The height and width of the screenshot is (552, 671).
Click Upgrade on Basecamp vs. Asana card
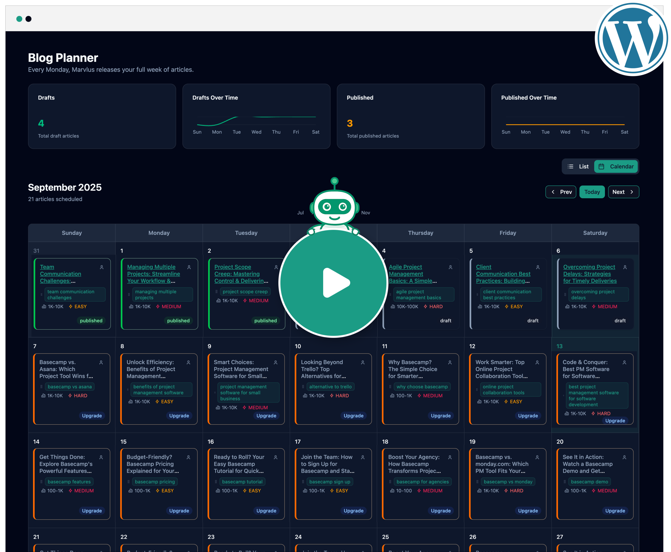click(92, 416)
